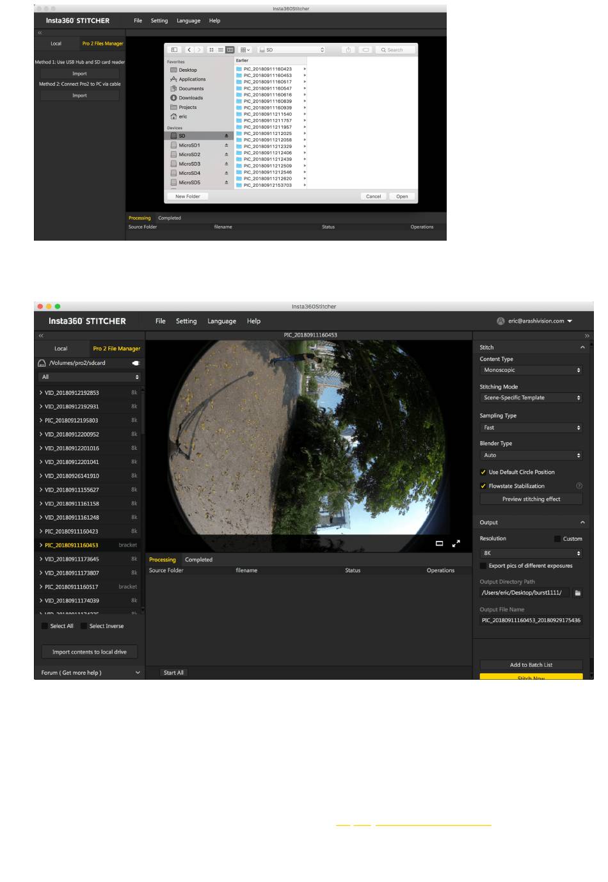
Task: Open the Sampling Type dropdown showing Fast
Action: (x=531, y=428)
